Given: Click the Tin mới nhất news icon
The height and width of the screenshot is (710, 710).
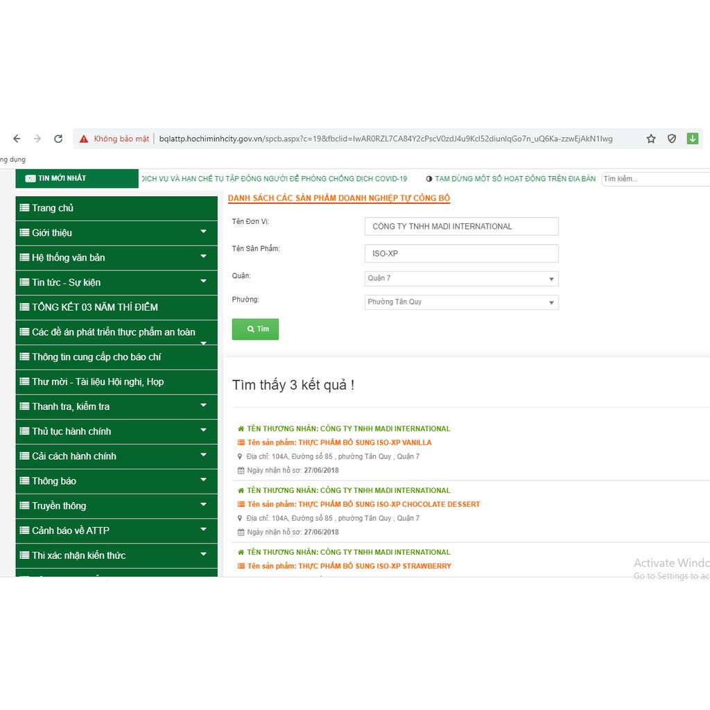Looking at the screenshot, I should point(31,179).
